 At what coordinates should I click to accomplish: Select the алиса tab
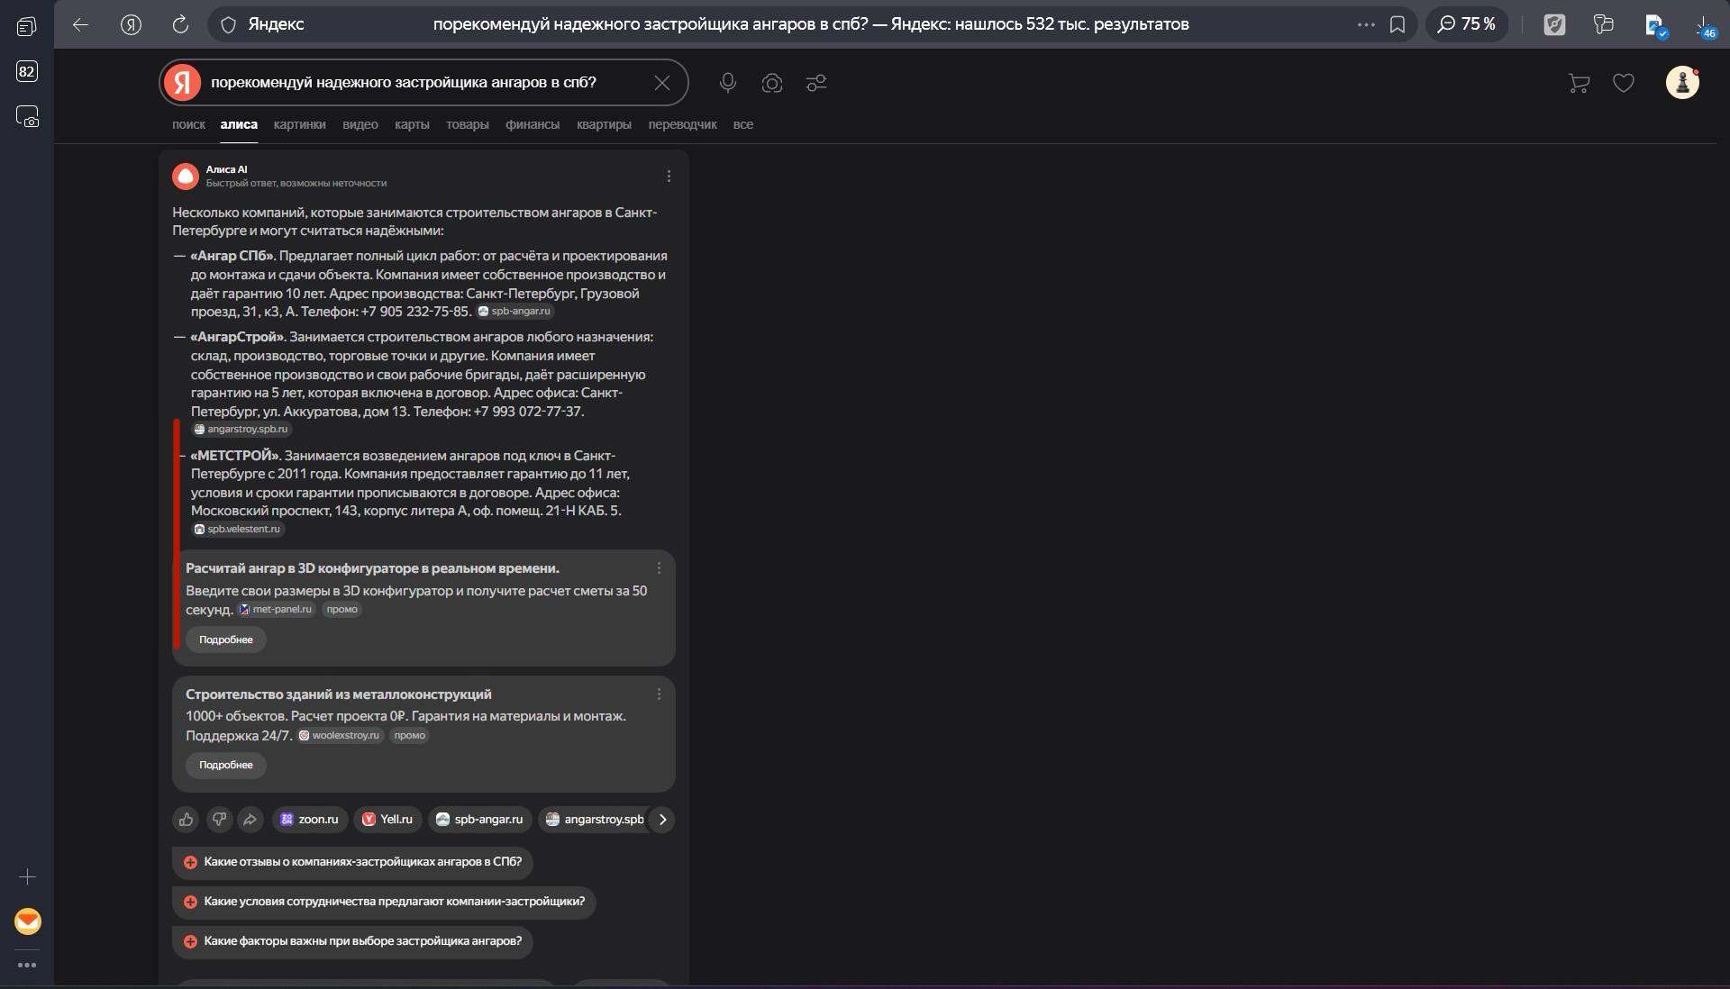[239, 124]
